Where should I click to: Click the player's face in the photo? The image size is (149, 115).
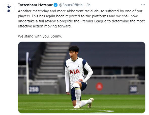pos(73,54)
